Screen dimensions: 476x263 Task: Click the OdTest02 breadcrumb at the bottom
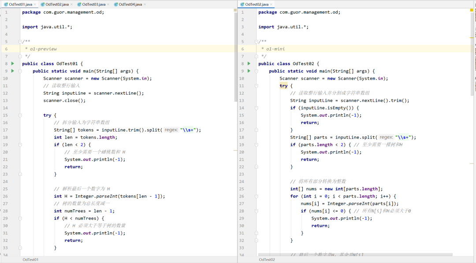267,259
